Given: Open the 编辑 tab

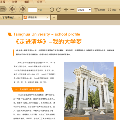Looking at the screenshot, I should [x=27, y=2].
